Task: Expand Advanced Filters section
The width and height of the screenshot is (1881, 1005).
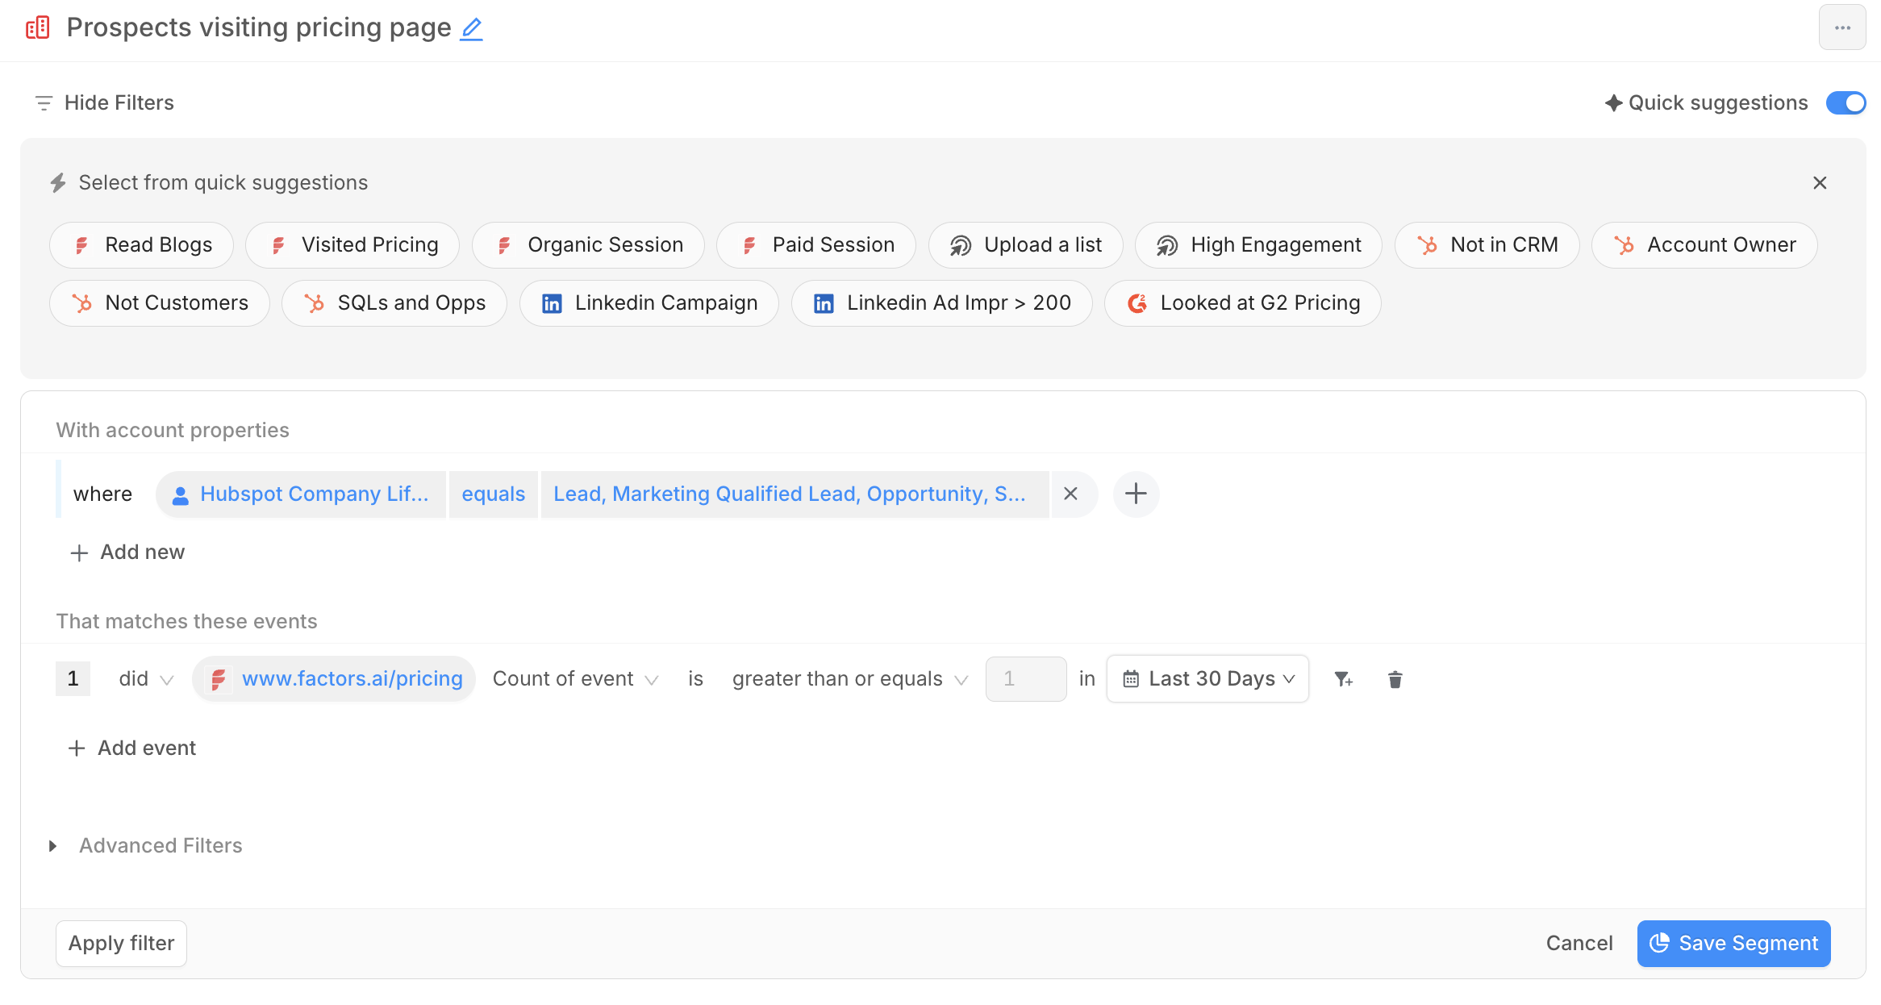Action: 146,846
